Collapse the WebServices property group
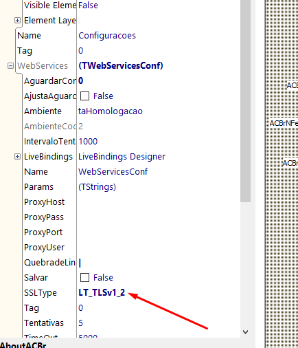This screenshot has height=348, width=298. (10, 66)
